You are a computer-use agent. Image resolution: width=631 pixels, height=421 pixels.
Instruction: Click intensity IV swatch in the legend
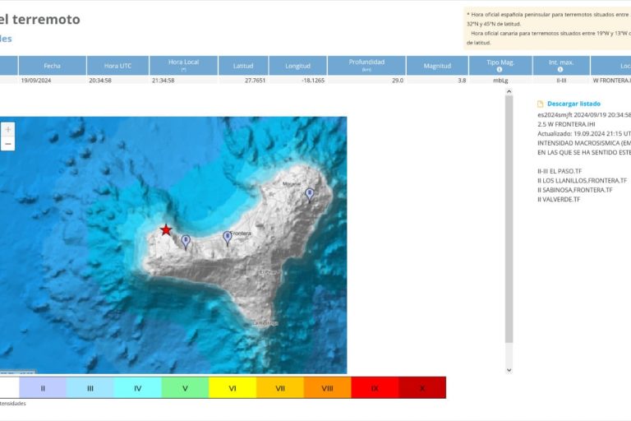[x=138, y=388]
